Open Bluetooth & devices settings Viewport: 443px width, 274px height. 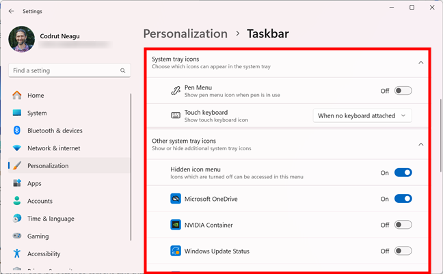point(69,131)
